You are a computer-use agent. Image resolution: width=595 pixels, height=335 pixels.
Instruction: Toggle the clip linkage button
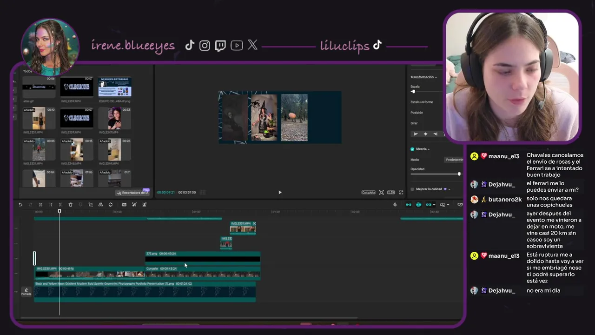coord(429,205)
